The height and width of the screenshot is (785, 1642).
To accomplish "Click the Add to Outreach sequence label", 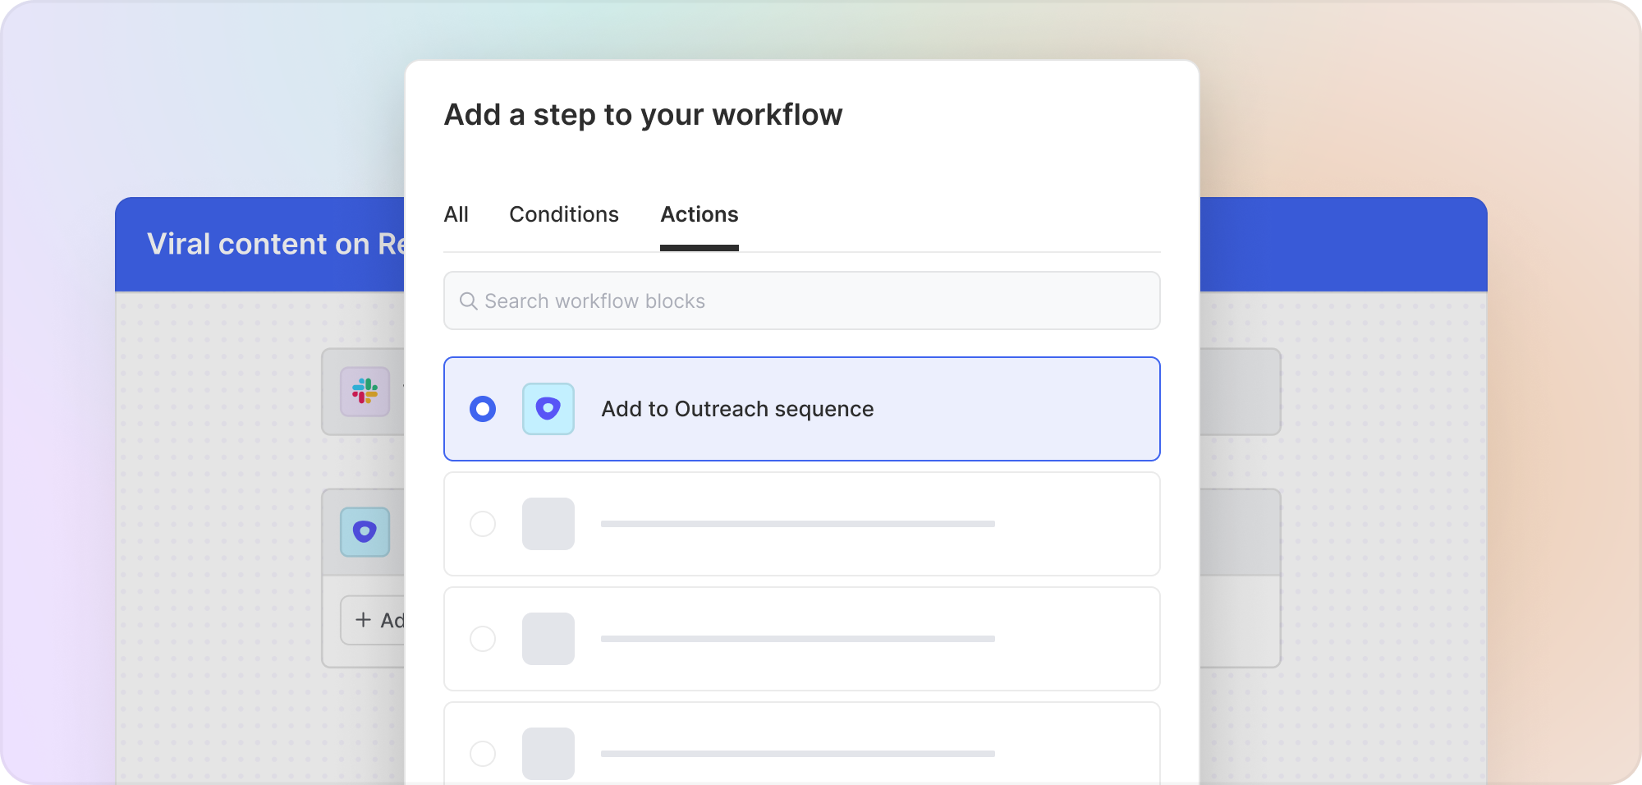I will pyautogui.click(x=737, y=409).
